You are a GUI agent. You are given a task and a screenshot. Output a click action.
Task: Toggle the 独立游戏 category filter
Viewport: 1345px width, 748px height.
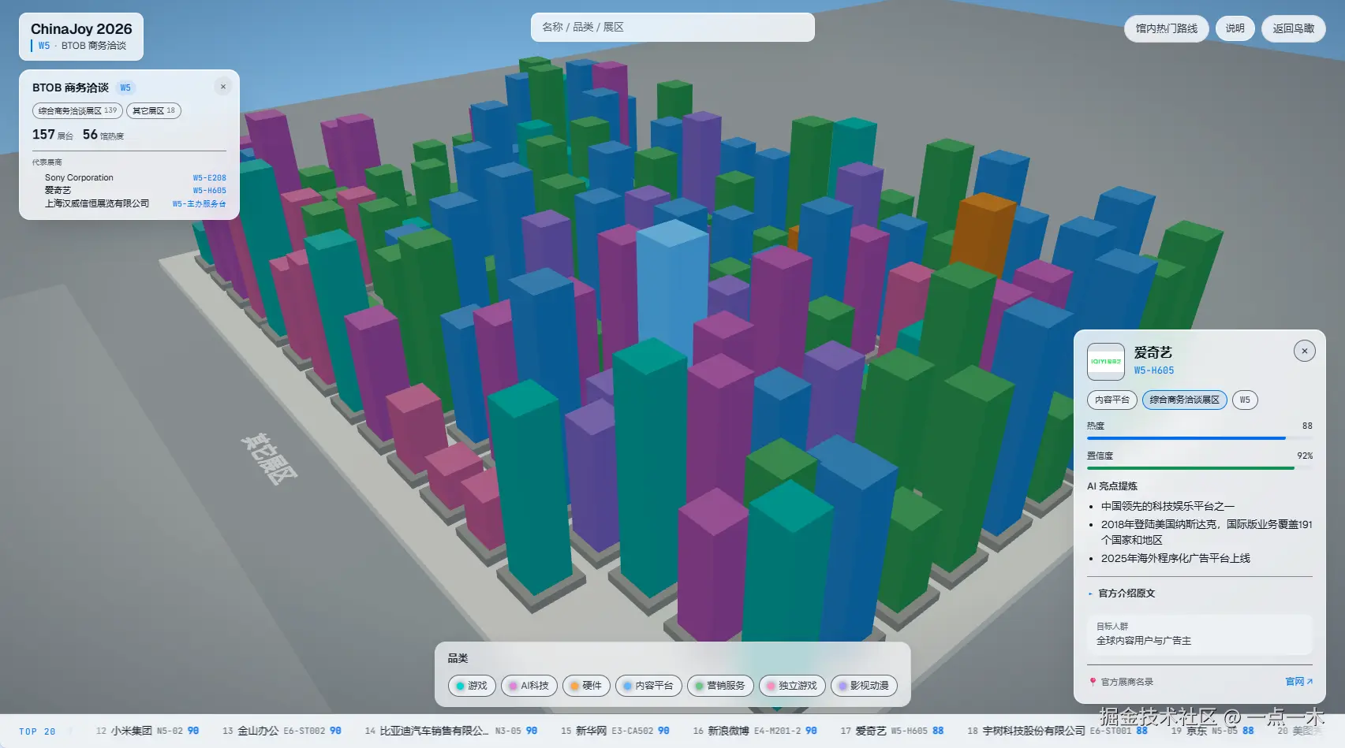point(792,686)
